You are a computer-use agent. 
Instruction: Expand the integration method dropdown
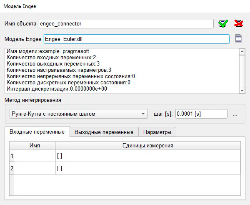(78, 114)
